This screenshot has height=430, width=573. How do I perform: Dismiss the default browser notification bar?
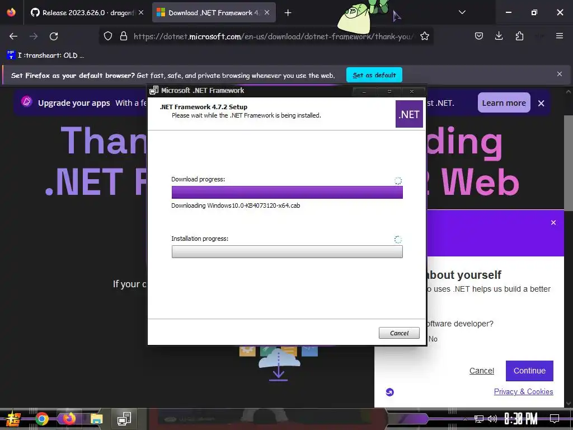(x=560, y=74)
